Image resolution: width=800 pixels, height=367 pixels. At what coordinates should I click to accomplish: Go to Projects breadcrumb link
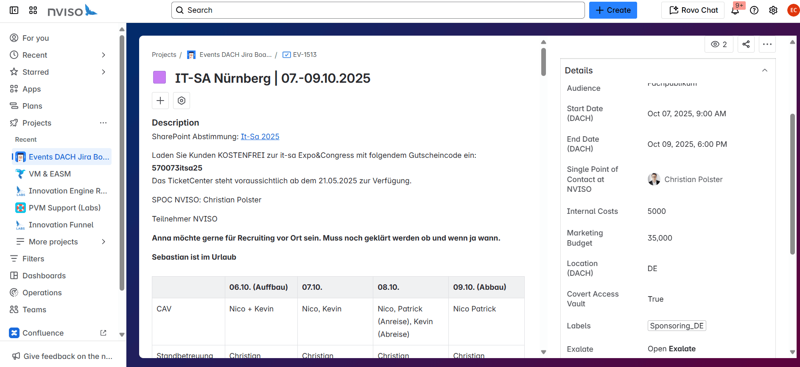(x=164, y=55)
